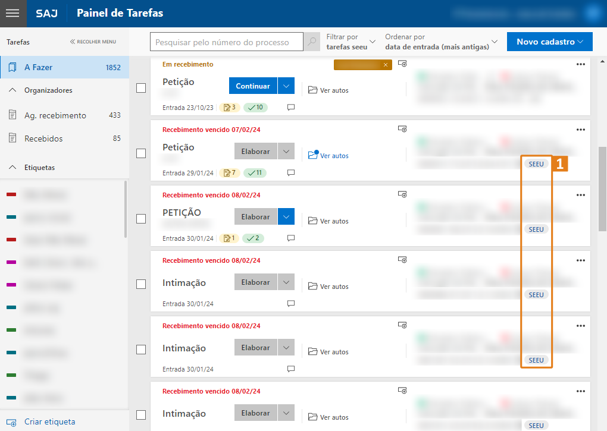Select Ag. recebimento organizer

55,115
